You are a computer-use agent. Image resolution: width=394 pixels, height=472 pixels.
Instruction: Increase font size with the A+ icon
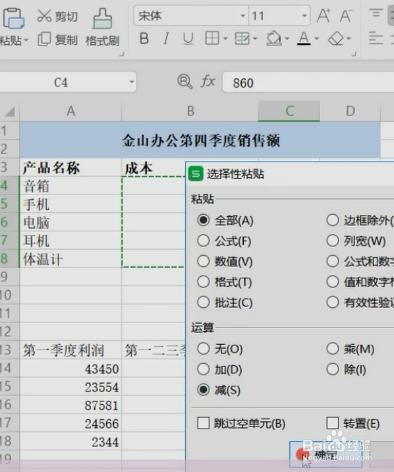(x=324, y=15)
